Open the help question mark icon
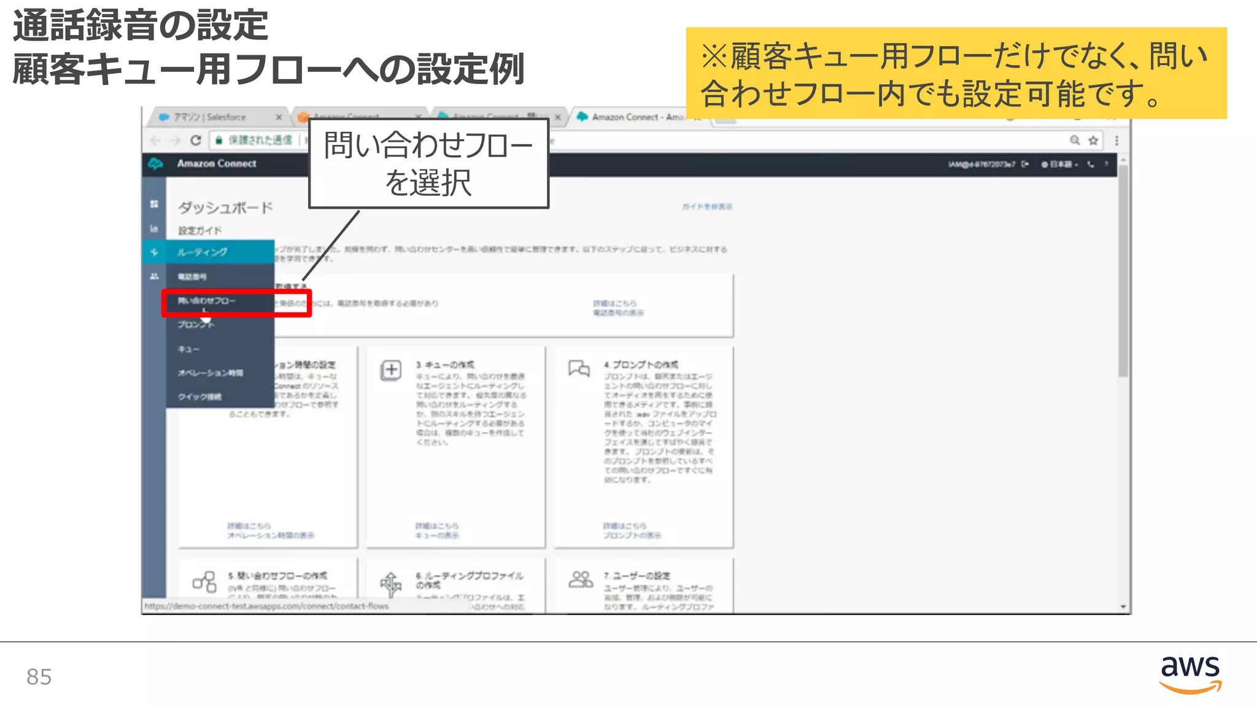This screenshot has height=707, width=1257. point(1107,164)
